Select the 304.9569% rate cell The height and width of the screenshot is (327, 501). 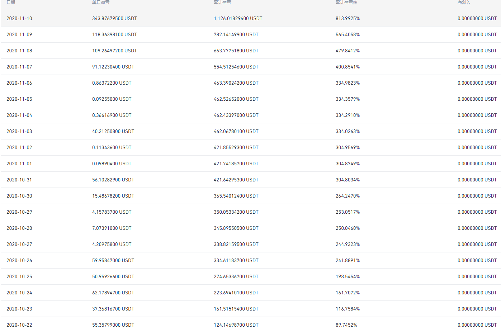[x=348, y=147]
